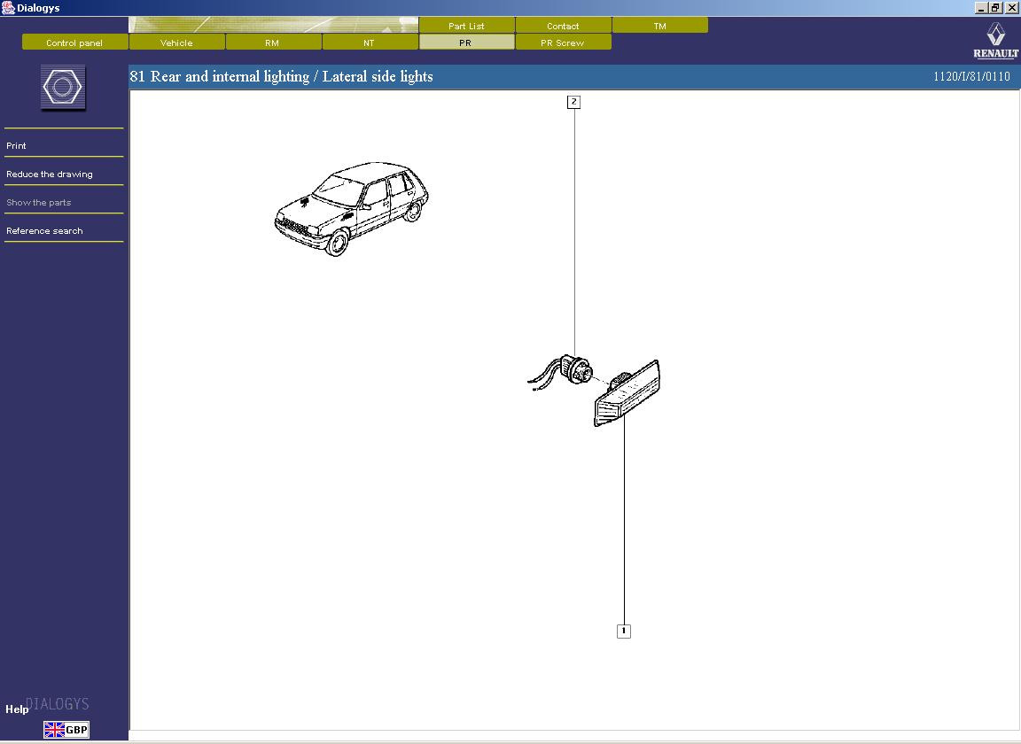This screenshot has height=744, width=1021.
Task: Open Reference search
Action: [x=44, y=231]
